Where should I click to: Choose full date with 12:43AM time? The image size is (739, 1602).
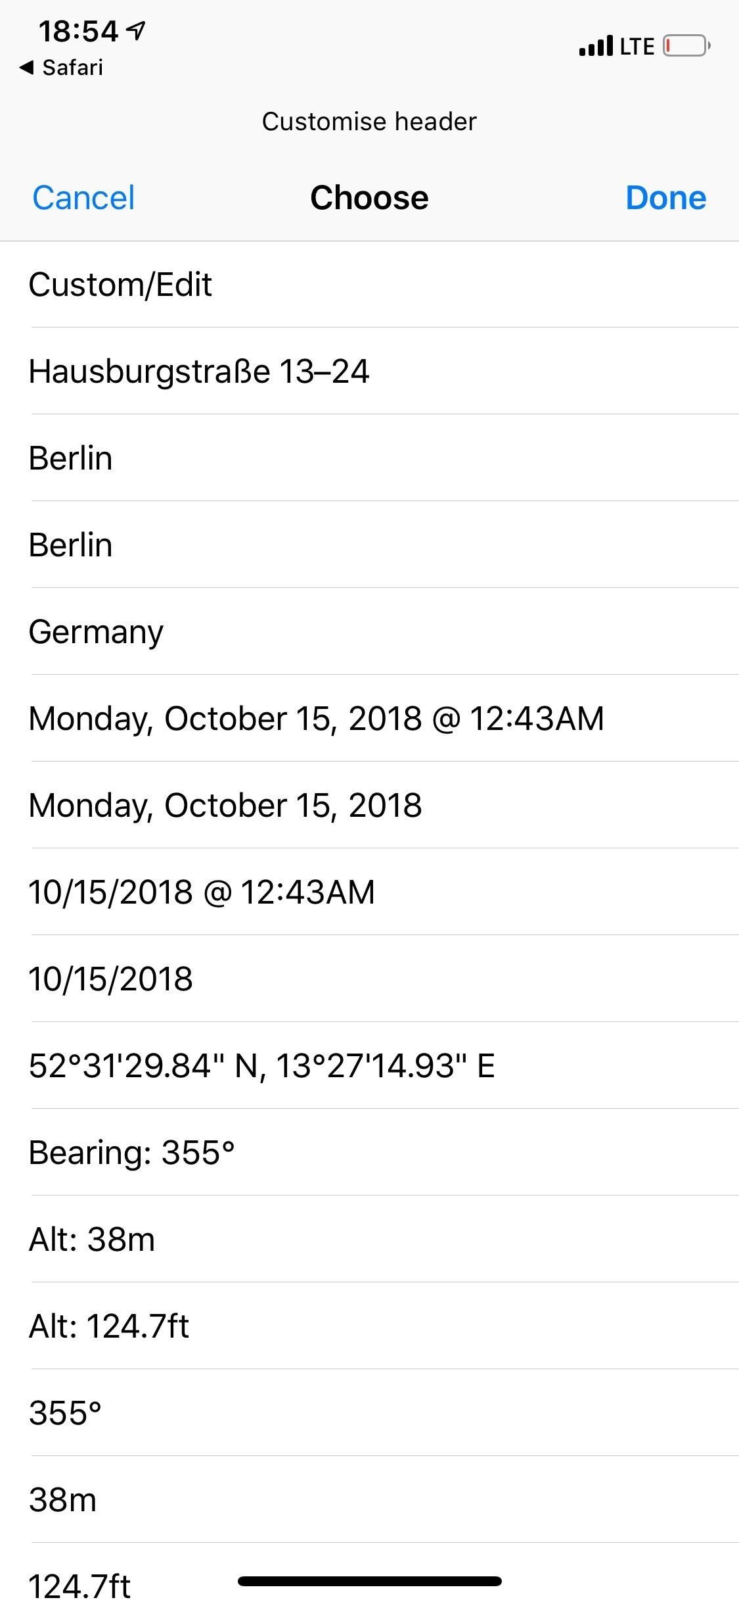coord(316,719)
